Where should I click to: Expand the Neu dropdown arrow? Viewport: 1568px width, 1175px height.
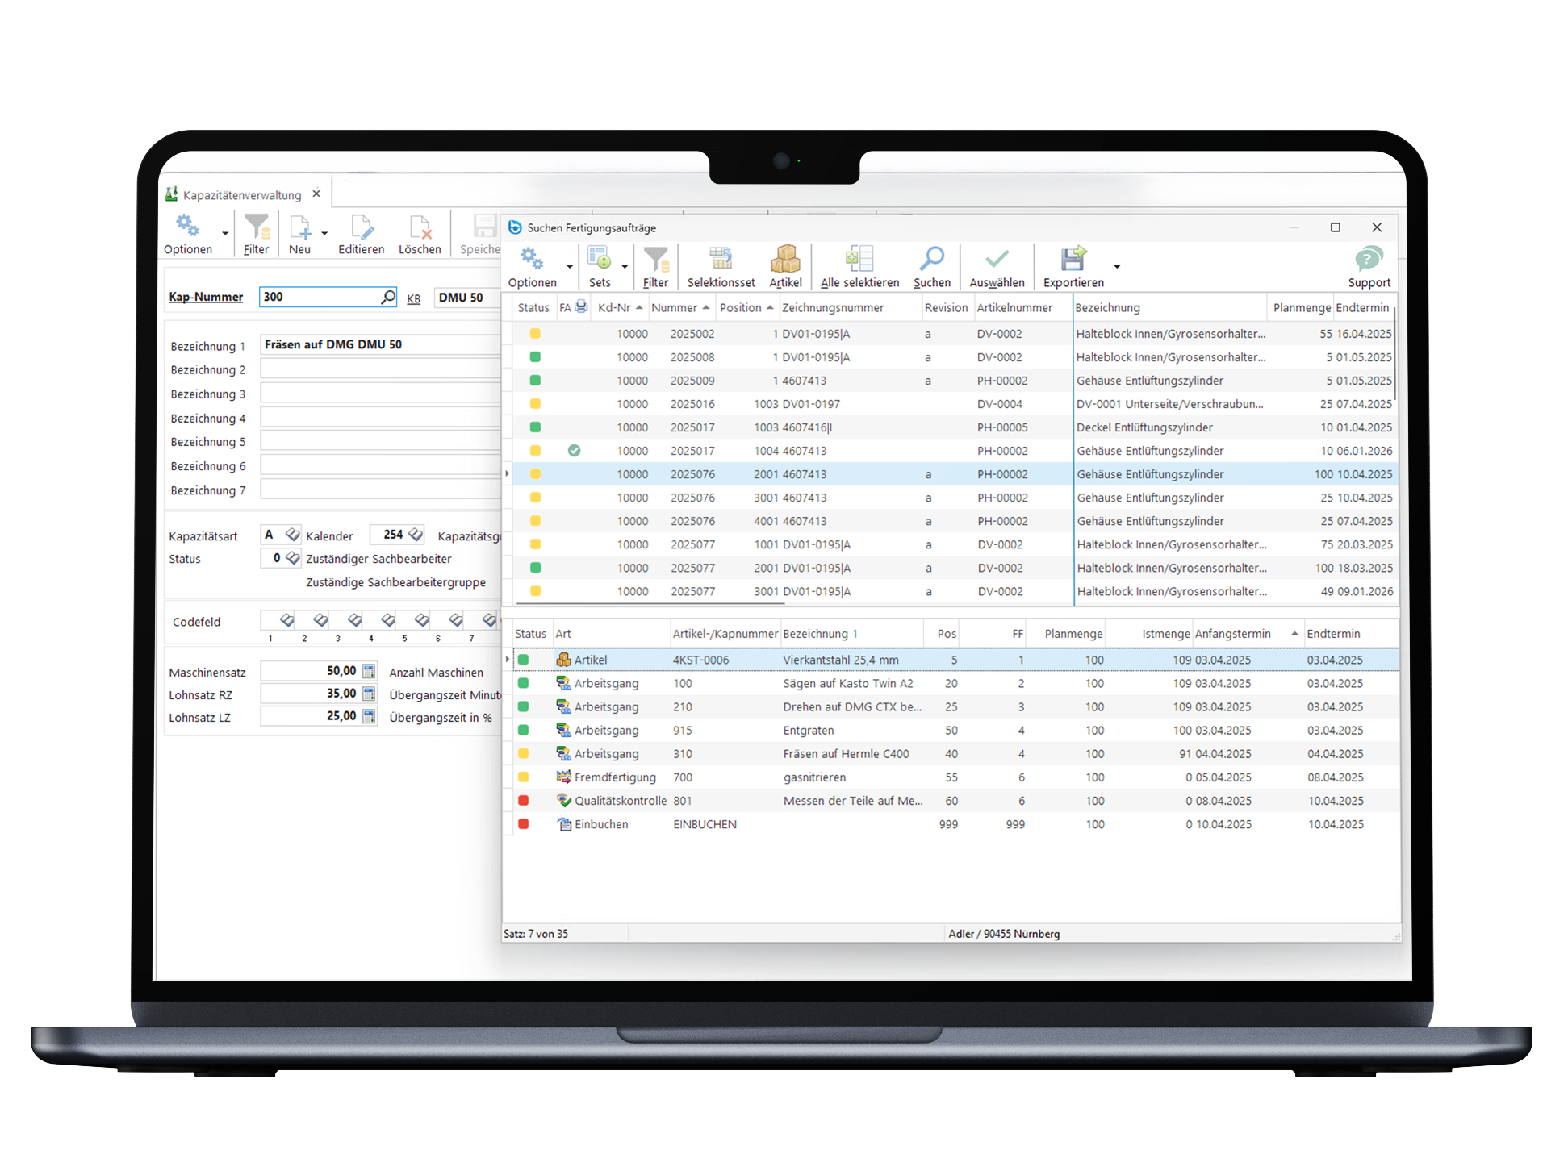pyautogui.click(x=324, y=233)
